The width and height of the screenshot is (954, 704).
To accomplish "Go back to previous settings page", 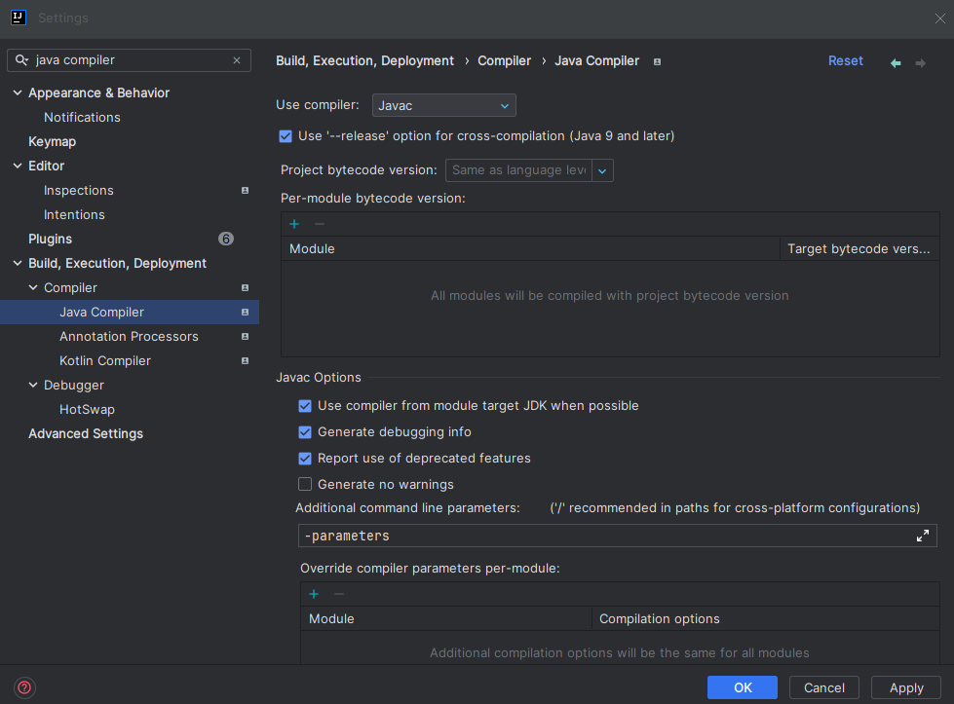I will [896, 62].
